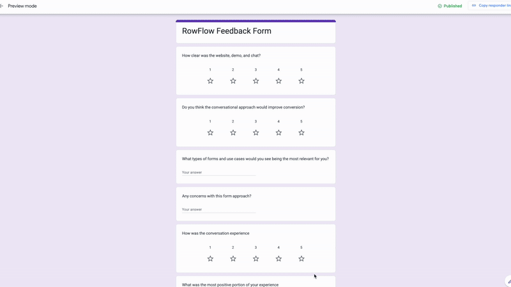Screen dimensions: 511x287
Task: Rate website clarity 2 stars
Action: [233, 81]
